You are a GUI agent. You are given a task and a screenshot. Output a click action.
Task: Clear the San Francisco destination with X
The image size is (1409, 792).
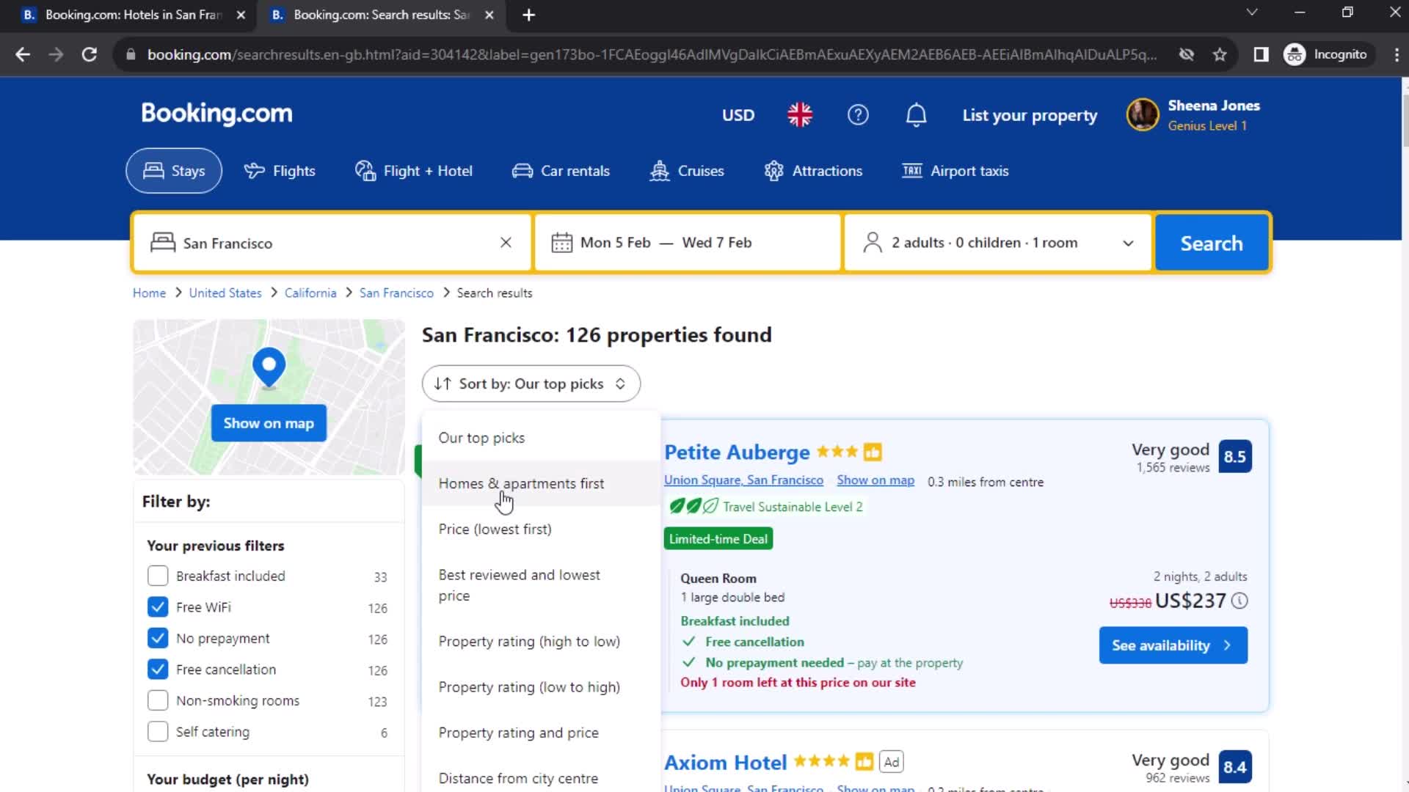point(506,243)
